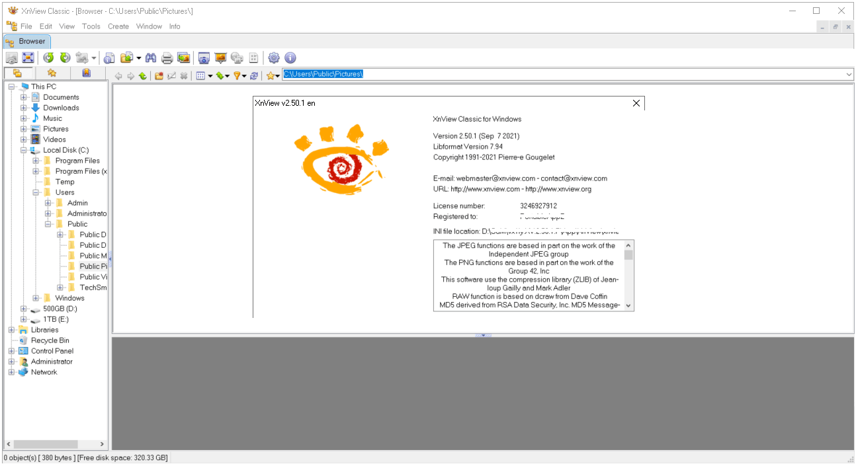Select Recycle Bin in the tree
The height and width of the screenshot is (466, 856).
pyautogui.click(x=50, y=340)
